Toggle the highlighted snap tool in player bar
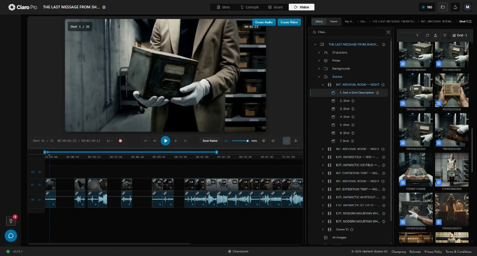Image resolution: width=477 pixels, height=256 pixels. (286, 141)
